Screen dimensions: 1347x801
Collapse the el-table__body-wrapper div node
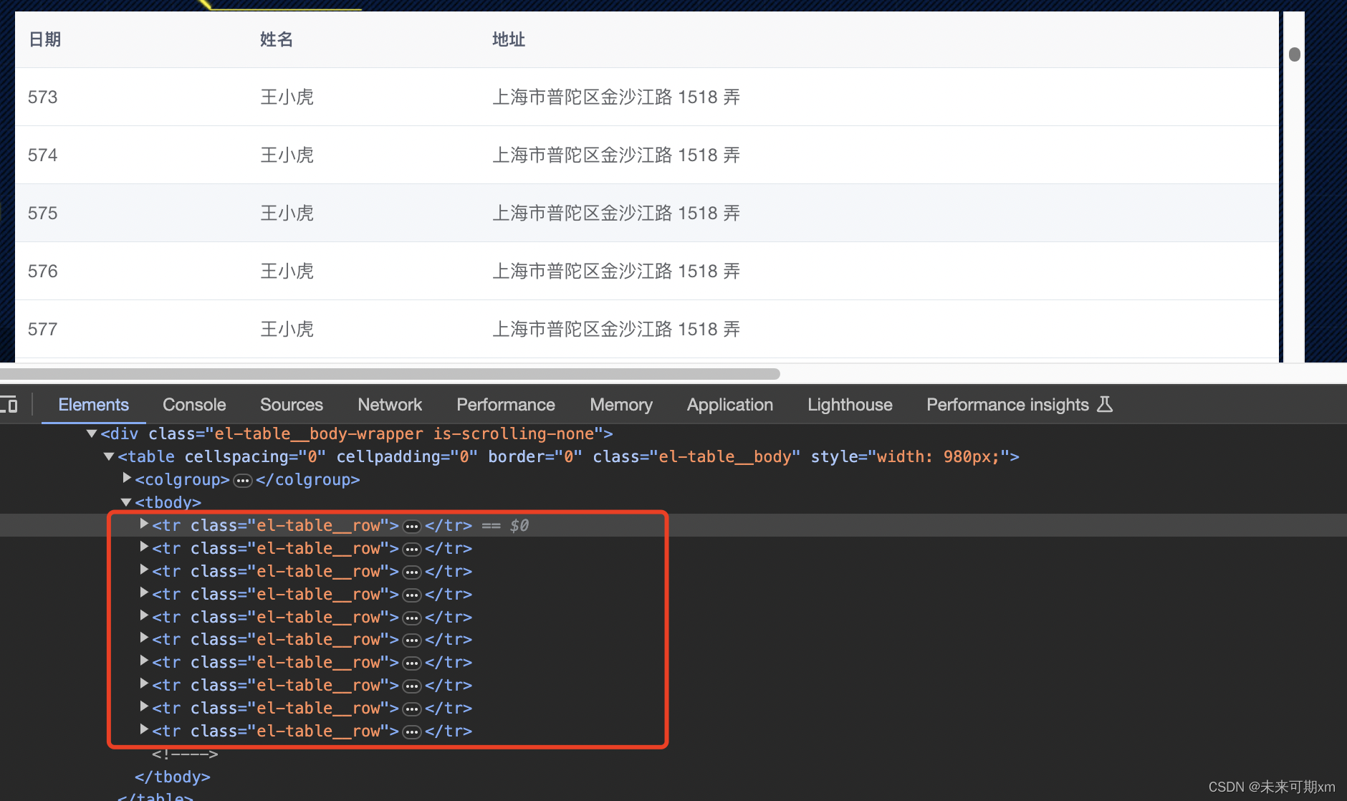(x=92, y=433)
